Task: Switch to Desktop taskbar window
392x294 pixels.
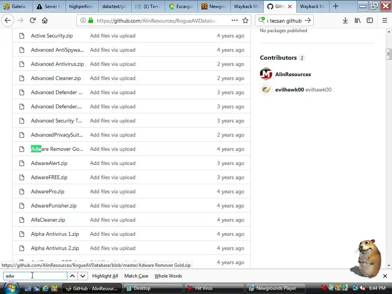Action: click(x=153, y=288)
